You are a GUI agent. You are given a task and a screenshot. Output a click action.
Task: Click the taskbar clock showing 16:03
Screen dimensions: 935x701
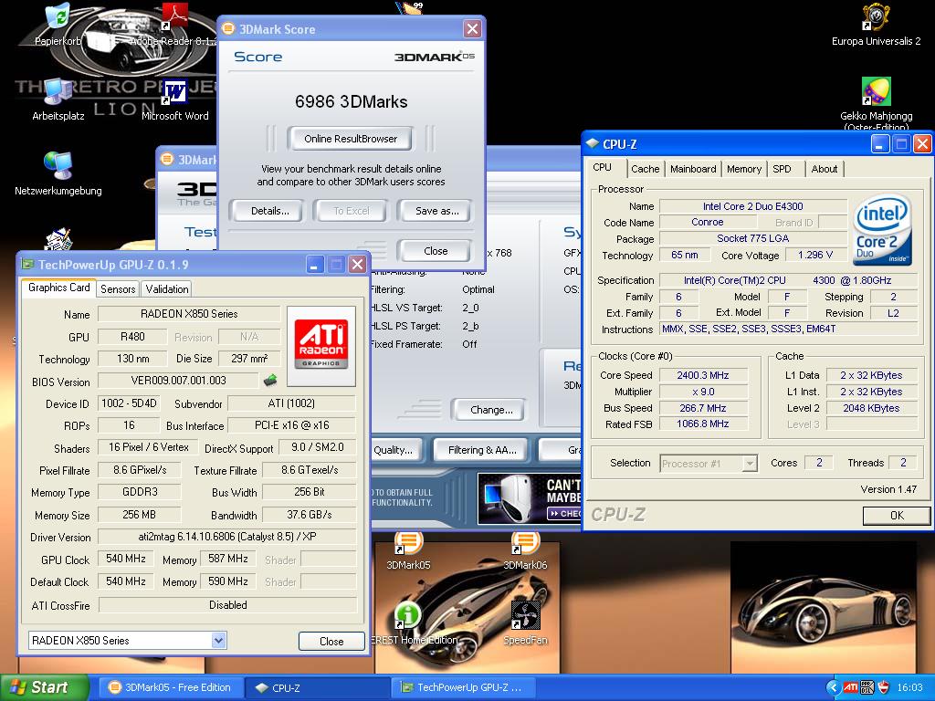click(909, 687)
